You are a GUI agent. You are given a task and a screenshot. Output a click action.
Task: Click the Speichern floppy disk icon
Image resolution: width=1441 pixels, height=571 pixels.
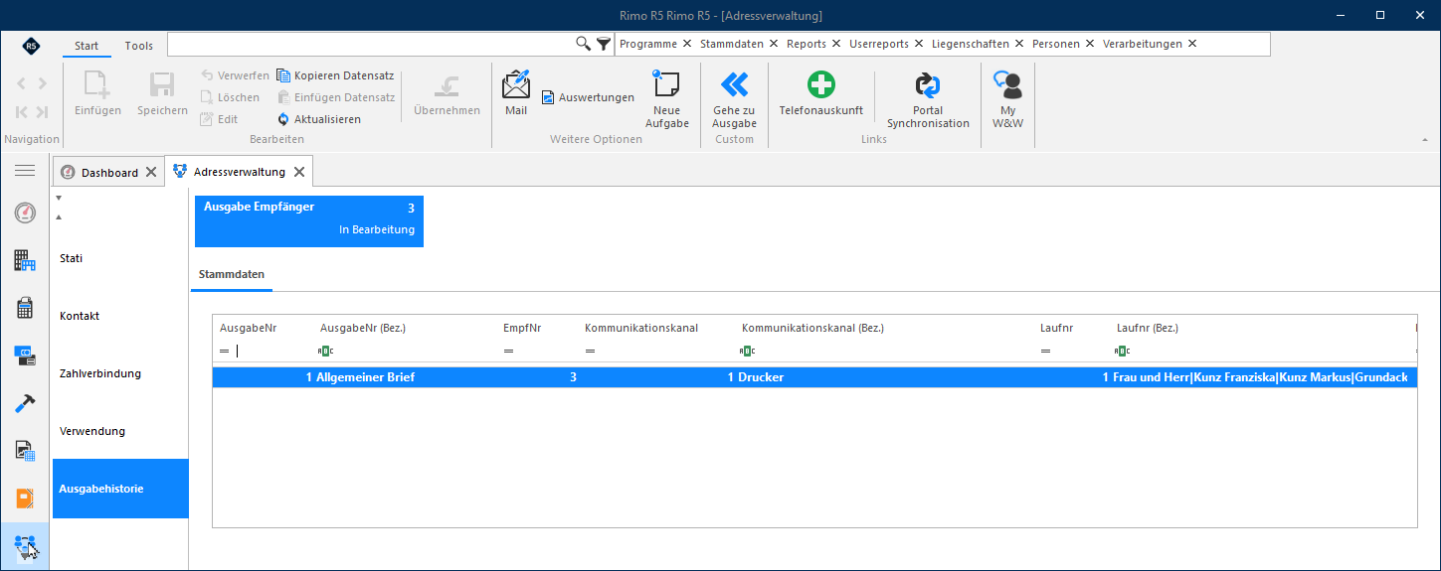162,84
